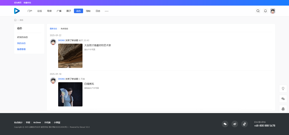Image resolution: width=289 pixels, height=135 pixels.
Task: Click the blue play-shaped site logo
Action: coord(17,11)
